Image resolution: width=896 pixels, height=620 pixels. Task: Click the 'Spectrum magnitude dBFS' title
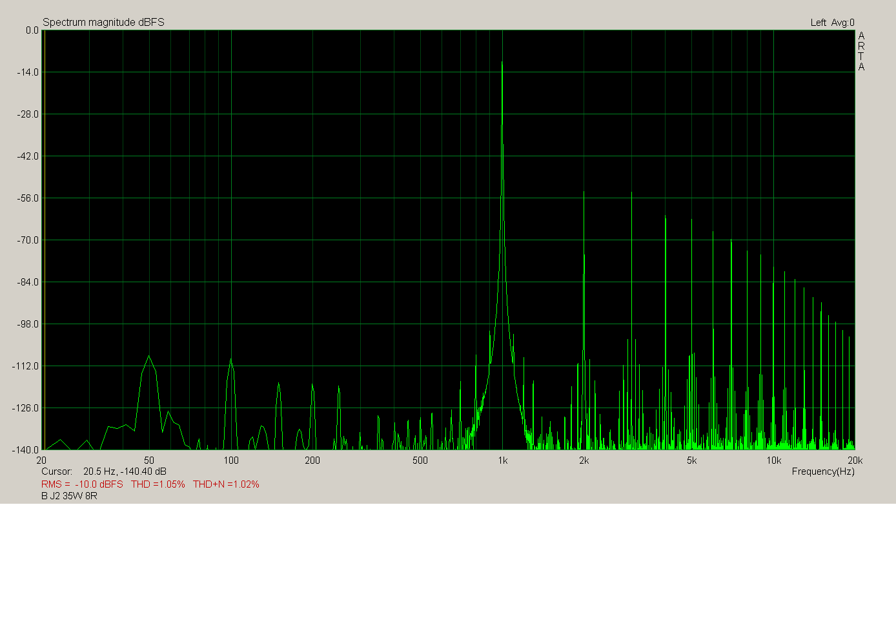pos(103,22)
